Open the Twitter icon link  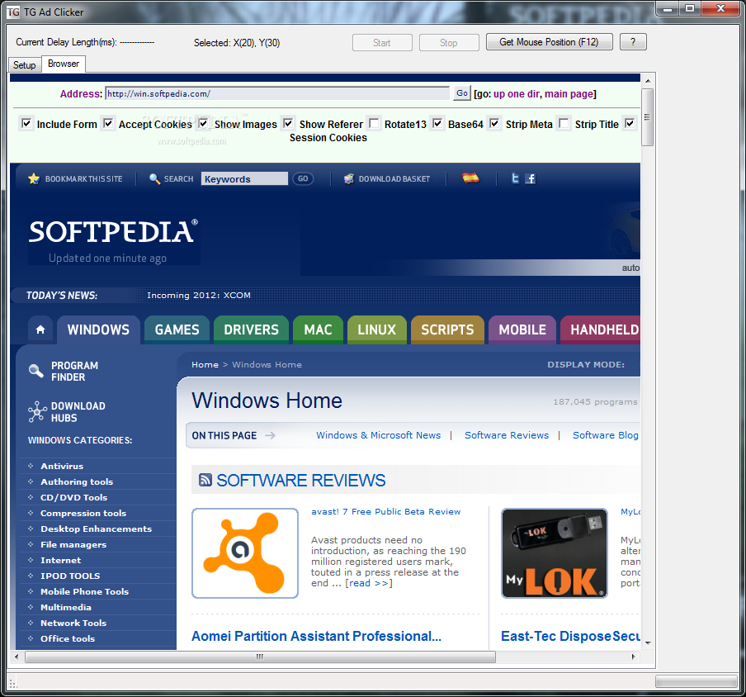(515, 178)
